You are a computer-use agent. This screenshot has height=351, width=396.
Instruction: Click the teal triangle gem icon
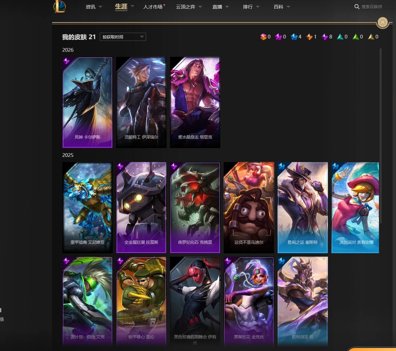(x=340, y=37)
